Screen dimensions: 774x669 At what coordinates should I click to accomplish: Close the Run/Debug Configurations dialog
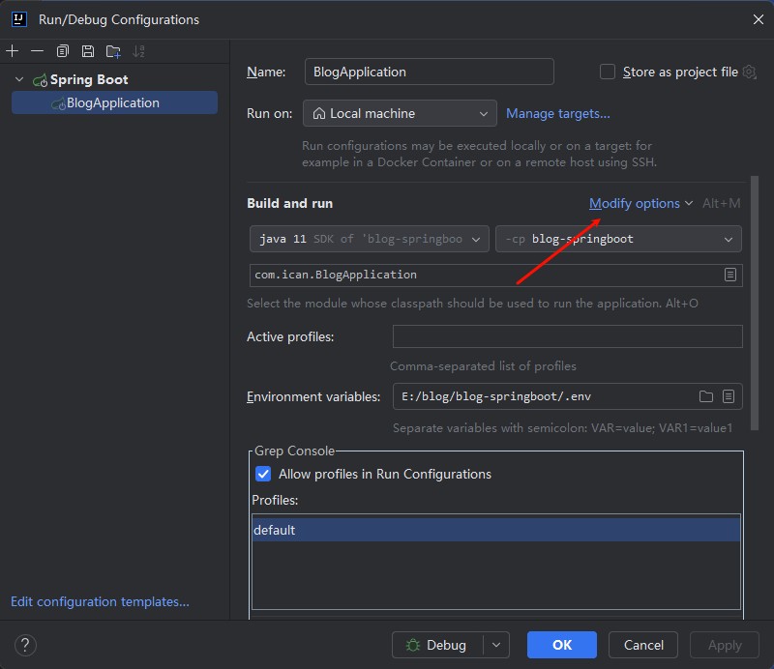click(x=759, y=19)
